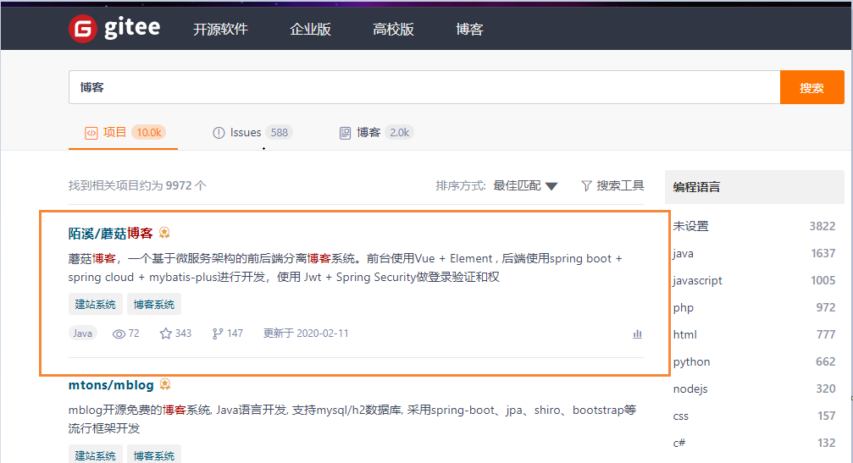Screen dimensions: 853x463
Task: Click the 博客系统 tag under 蘑菇博客
Action: point(154,305)
